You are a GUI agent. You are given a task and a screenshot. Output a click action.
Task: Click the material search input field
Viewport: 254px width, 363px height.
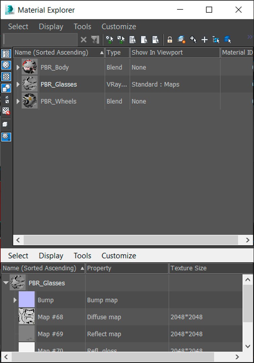tap(40, 40)
